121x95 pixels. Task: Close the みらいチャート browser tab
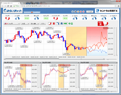click(19, 3)
